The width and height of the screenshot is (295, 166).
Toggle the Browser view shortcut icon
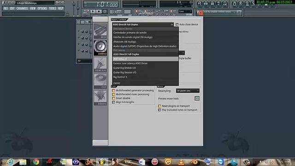click(x=218, y=4)
